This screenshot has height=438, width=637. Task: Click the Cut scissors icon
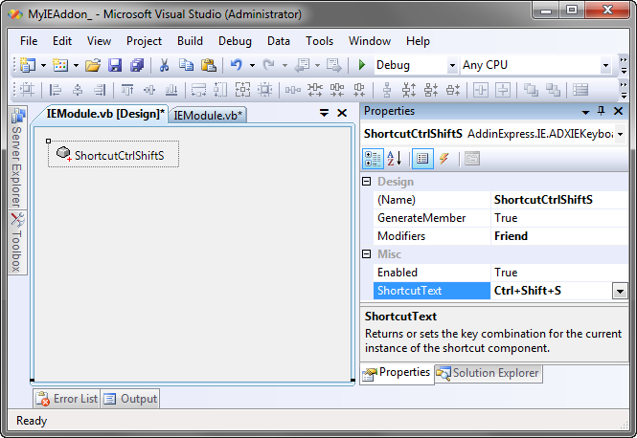point(164,65)
